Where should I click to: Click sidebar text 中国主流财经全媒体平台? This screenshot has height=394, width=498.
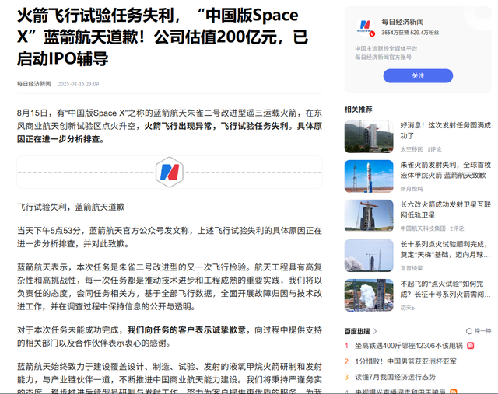tap(386, 48)
